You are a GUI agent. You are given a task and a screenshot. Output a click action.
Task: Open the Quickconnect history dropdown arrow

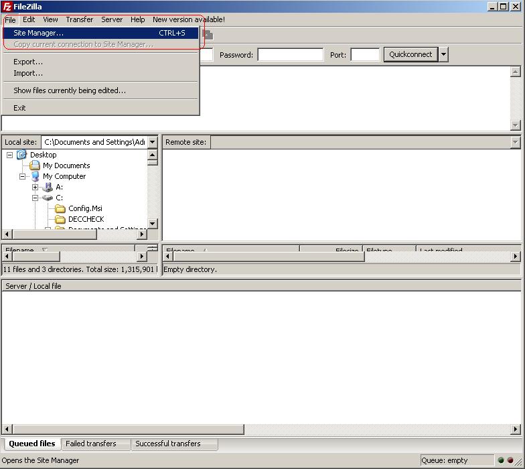(x=443, y=54)
